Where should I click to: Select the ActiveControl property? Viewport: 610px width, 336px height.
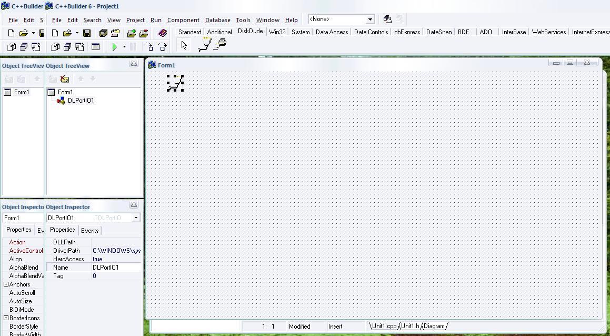coord(23,251)
